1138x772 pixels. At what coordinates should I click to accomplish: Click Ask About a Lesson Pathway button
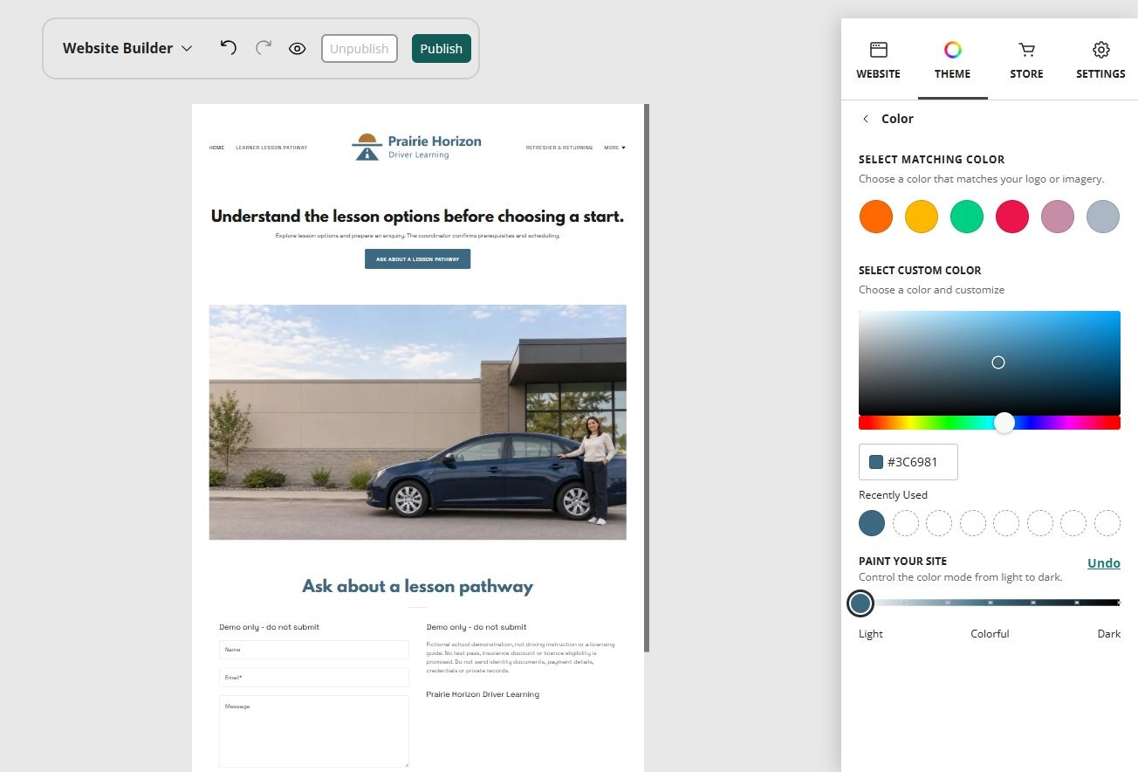[x=417, y=259]
